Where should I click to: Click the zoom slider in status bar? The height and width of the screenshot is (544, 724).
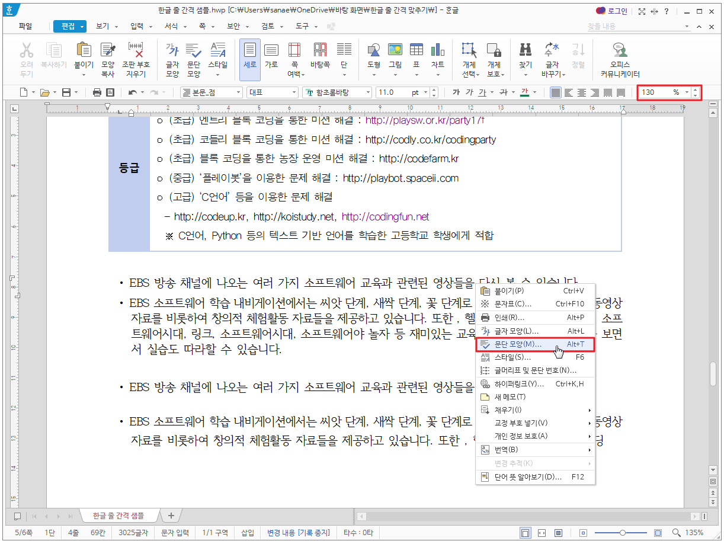[624, 533]
